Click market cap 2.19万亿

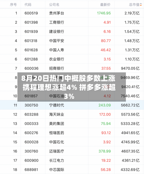pyautogui.click(x=132, y=13)
